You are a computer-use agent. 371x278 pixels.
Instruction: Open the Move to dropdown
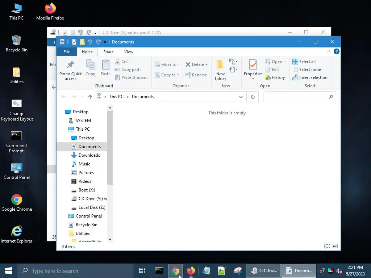[167, 64]
